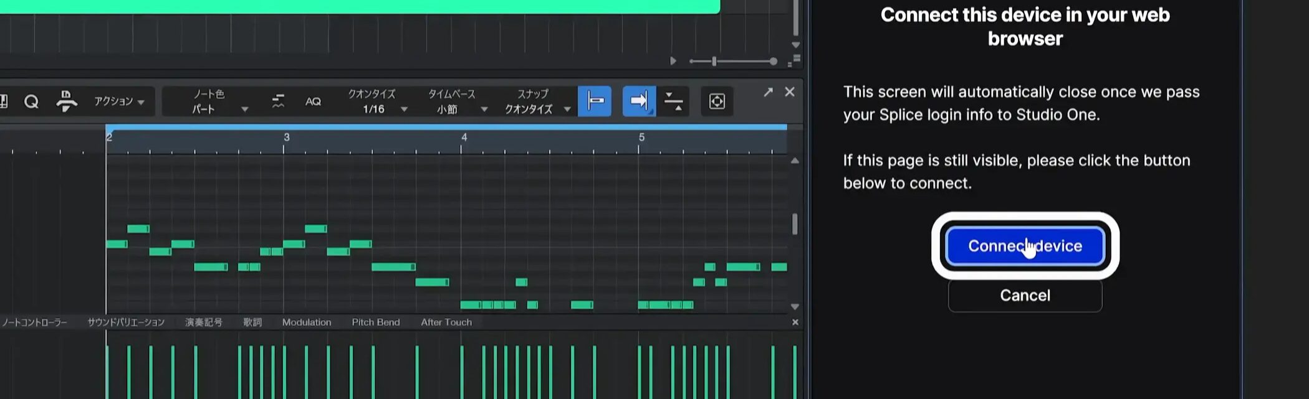Click the ripple edit arrows icon
Image resolution: width=1309 pixels, height=399 pixels.
click(673, 101)
